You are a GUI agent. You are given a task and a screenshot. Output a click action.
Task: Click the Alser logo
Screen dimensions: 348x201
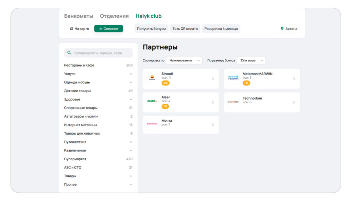(152, 101)
